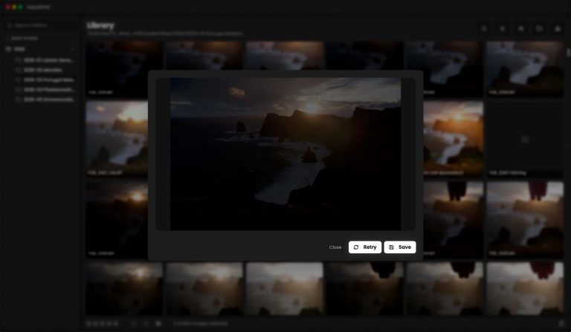571x332 pixels.
Task: Click the Retry button in the dialog
Action: point(365,247)
